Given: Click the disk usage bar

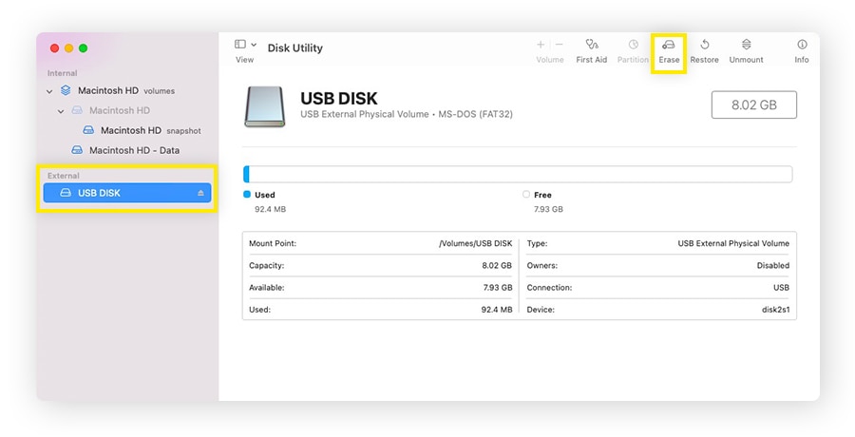Looking at the screenshot, I should click(x=518, y=174).
